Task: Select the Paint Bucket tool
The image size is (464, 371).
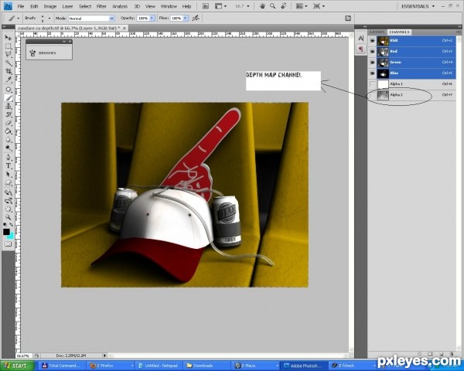Action: tap(9, 131)
